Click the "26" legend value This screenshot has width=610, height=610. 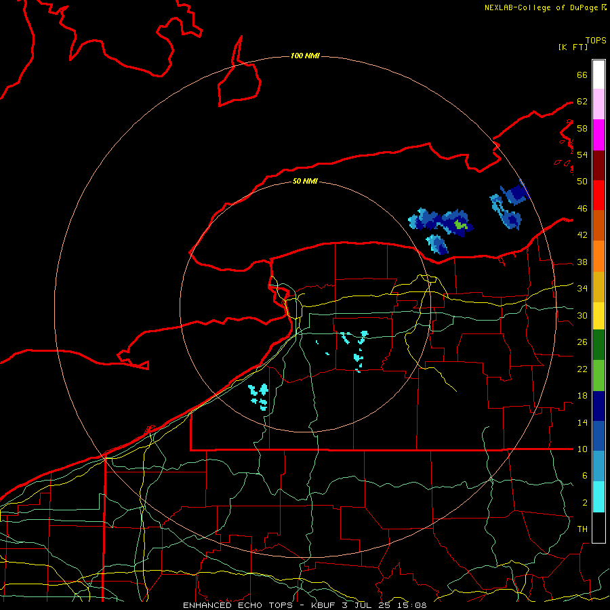[582, 342]
